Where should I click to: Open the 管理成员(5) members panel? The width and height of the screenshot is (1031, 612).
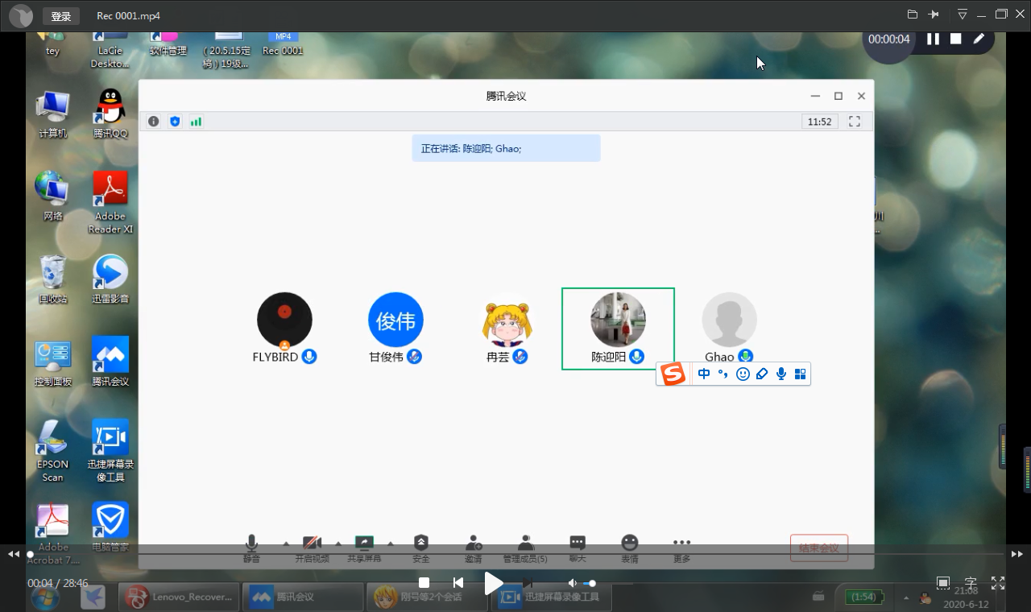pos(525,548)
